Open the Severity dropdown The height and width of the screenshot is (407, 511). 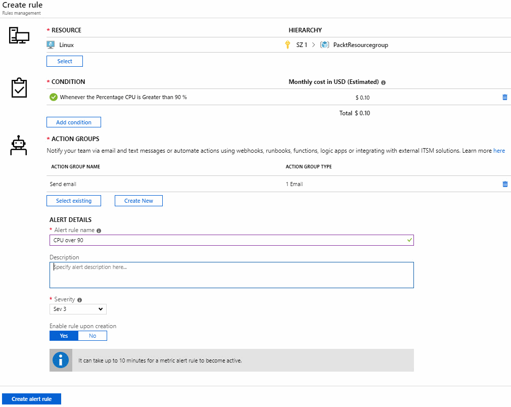click(x=78, y=309)
